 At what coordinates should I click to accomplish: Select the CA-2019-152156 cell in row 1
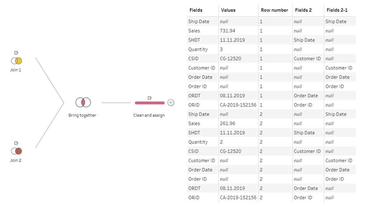[x=238, y=105]
